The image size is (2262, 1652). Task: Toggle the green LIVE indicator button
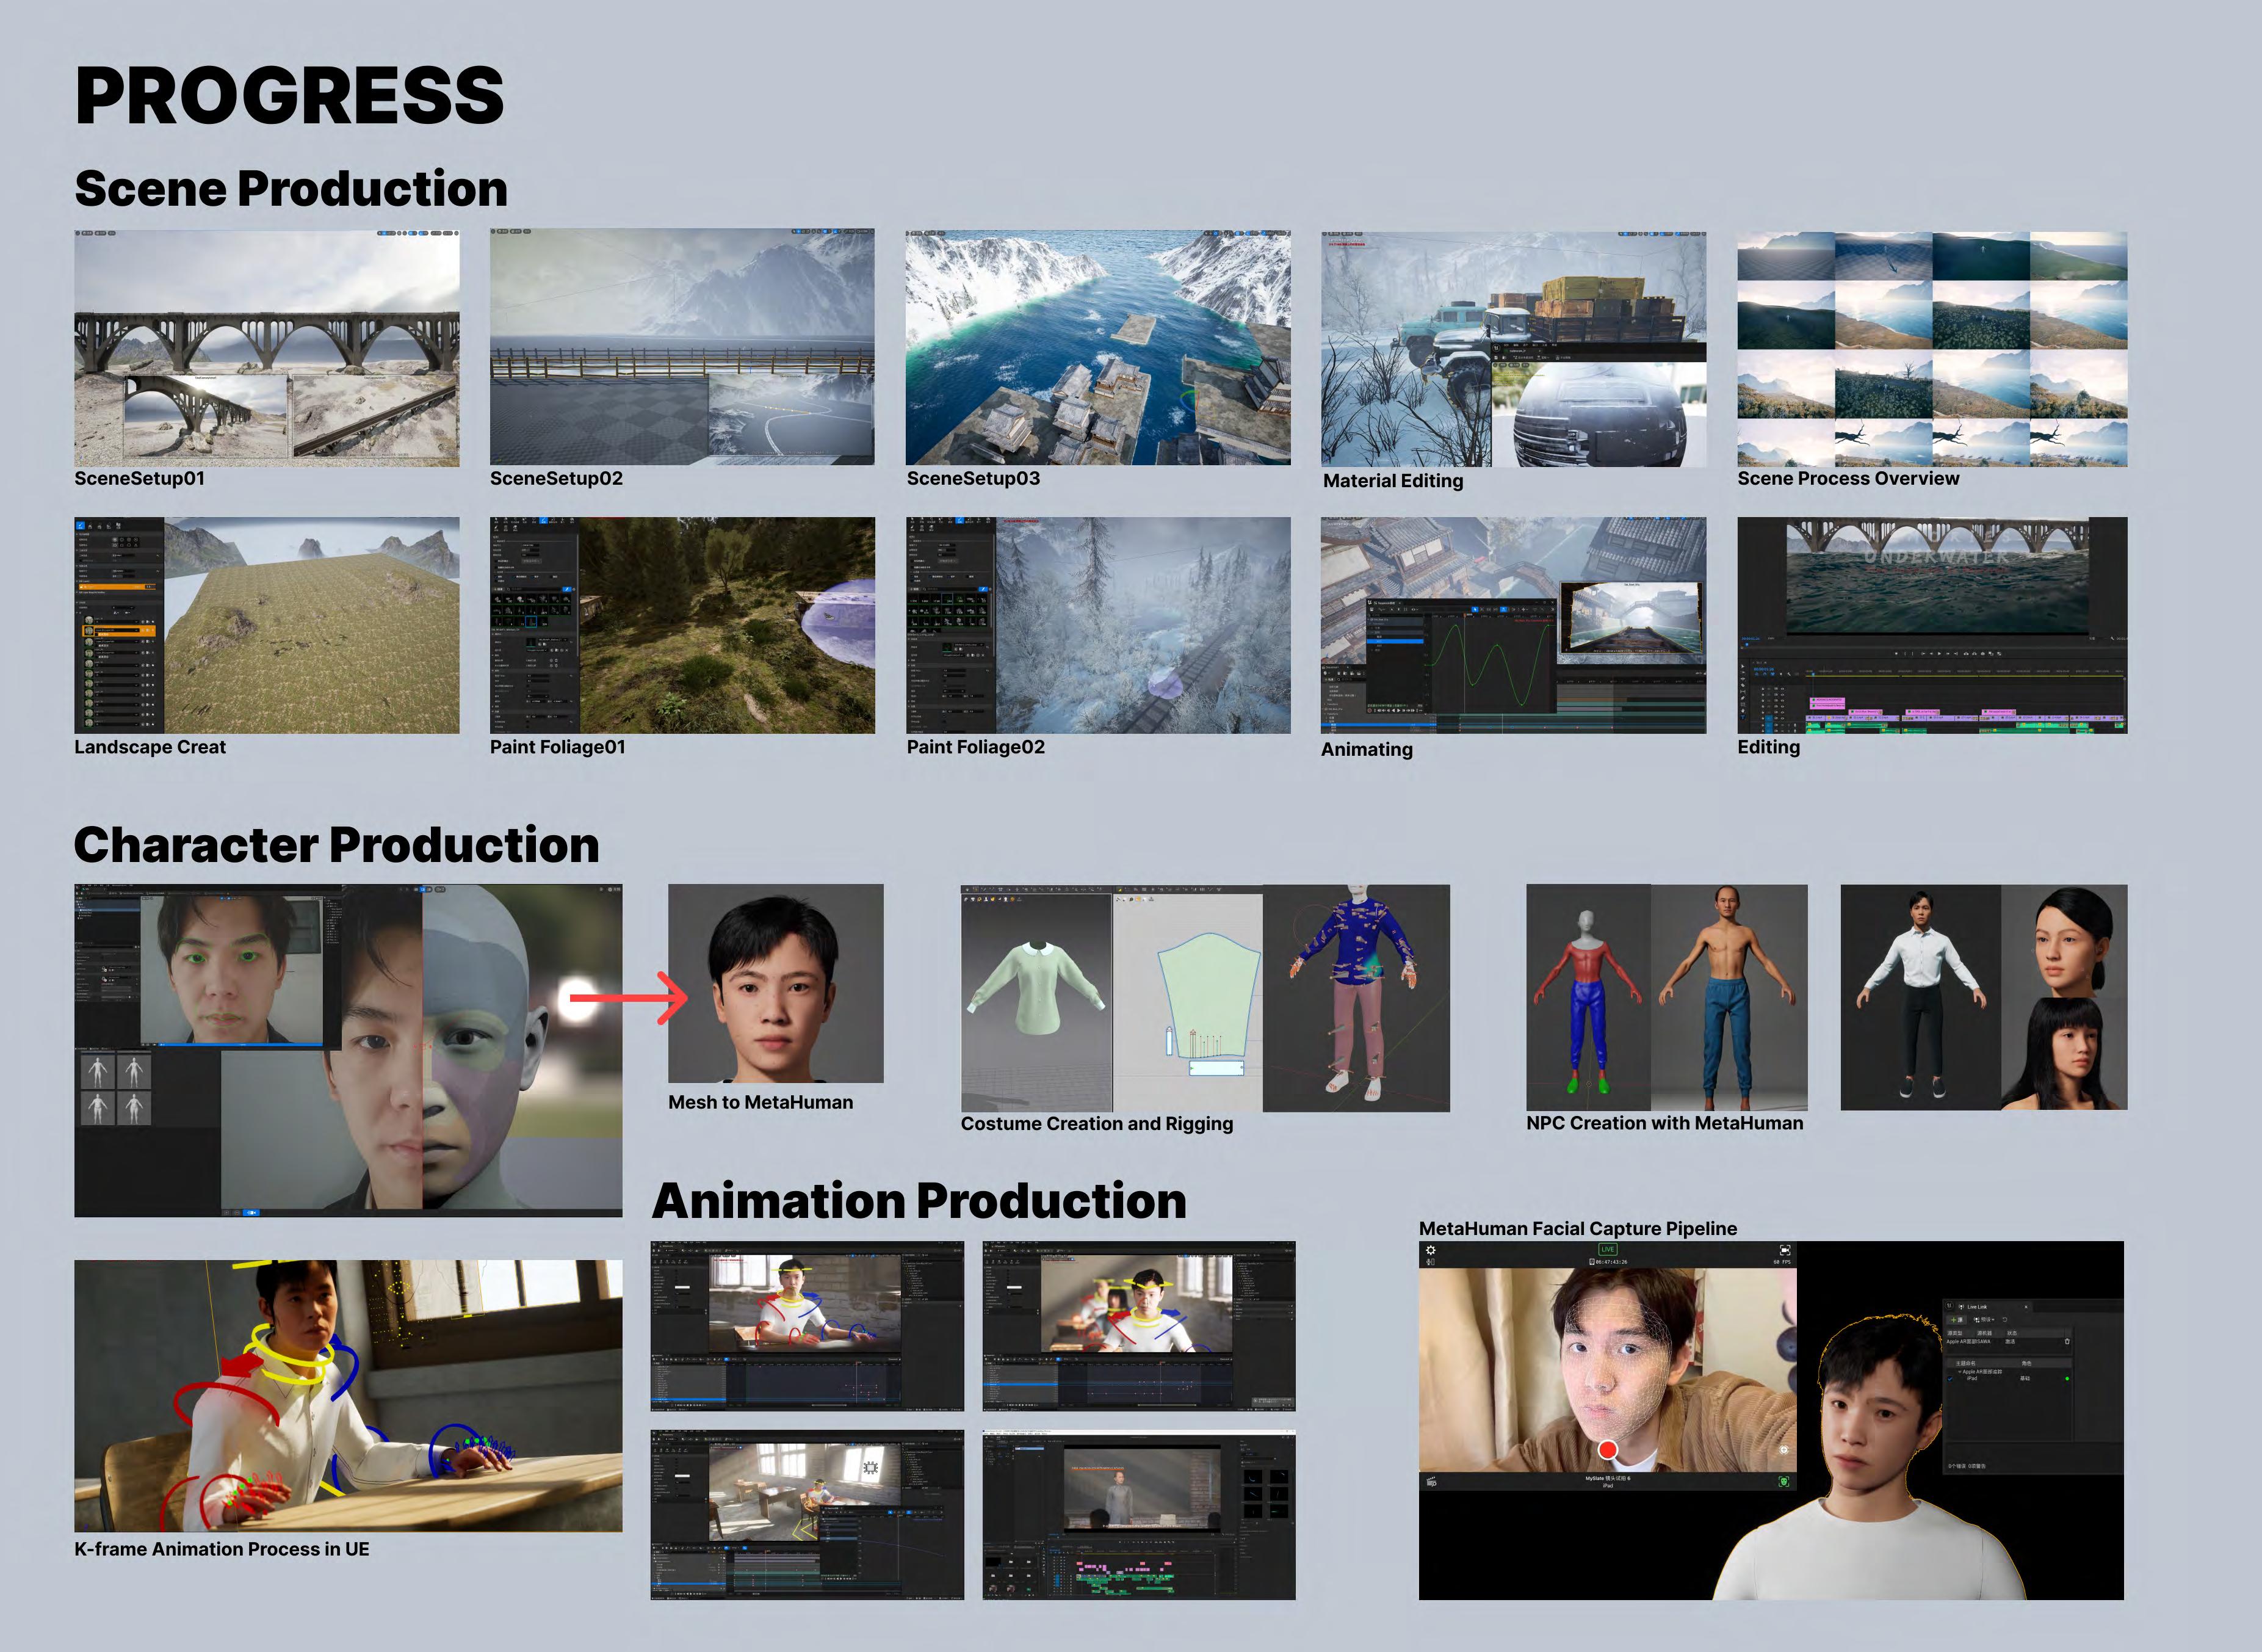[x=1608, y=1249]
